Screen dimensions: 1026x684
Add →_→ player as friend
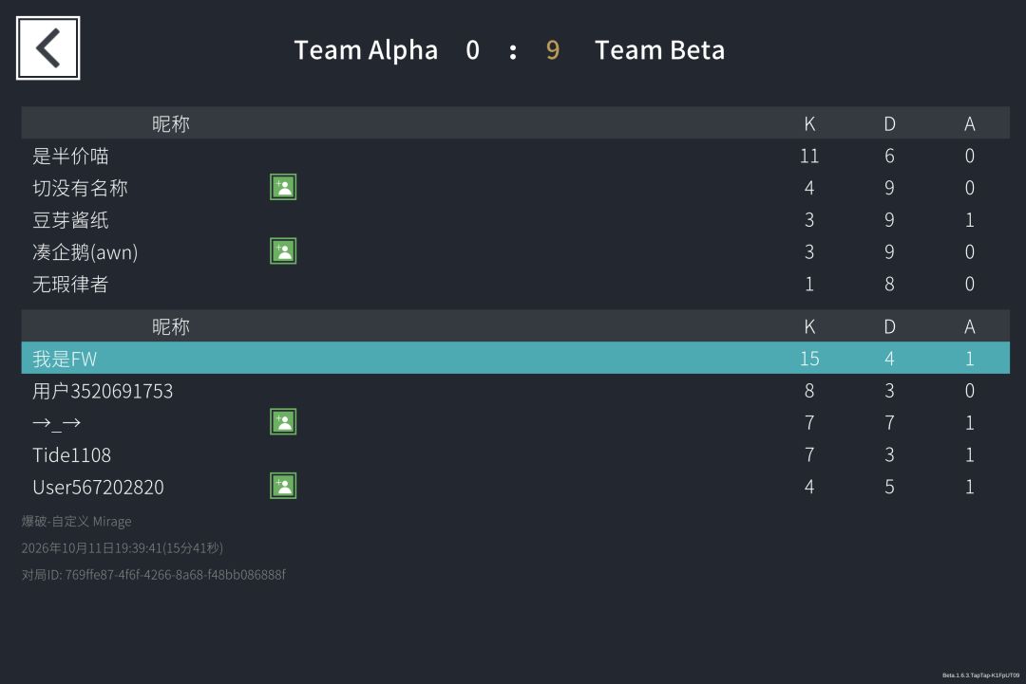[283, 422]
